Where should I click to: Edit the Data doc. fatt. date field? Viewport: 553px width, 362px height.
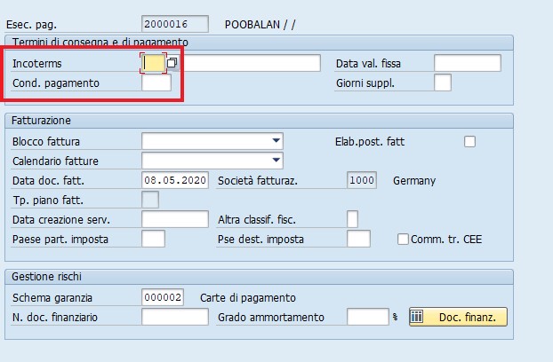pos(175,180)
